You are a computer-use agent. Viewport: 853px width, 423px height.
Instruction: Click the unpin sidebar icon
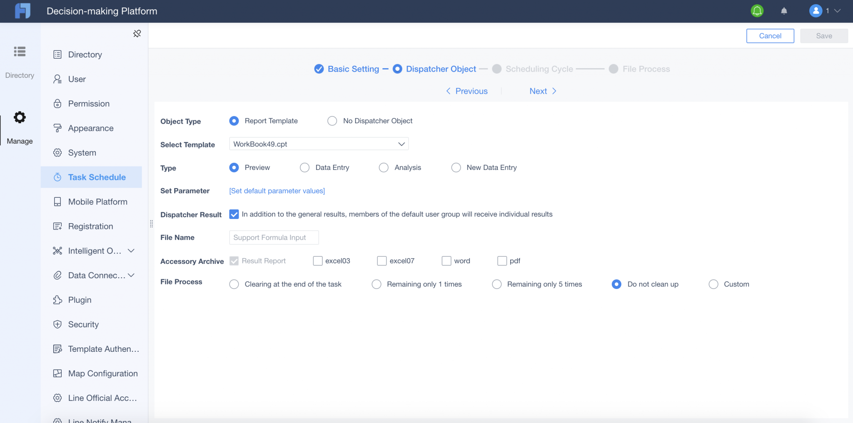137,33
